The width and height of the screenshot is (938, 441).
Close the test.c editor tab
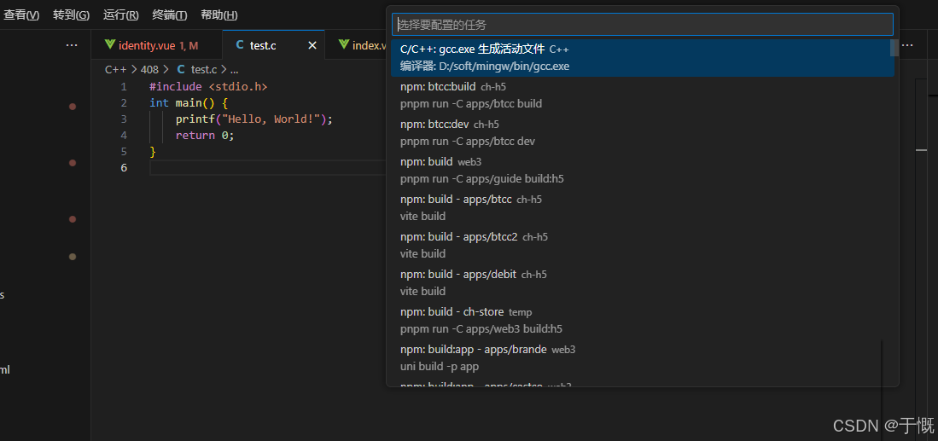[x=312, y=45]
